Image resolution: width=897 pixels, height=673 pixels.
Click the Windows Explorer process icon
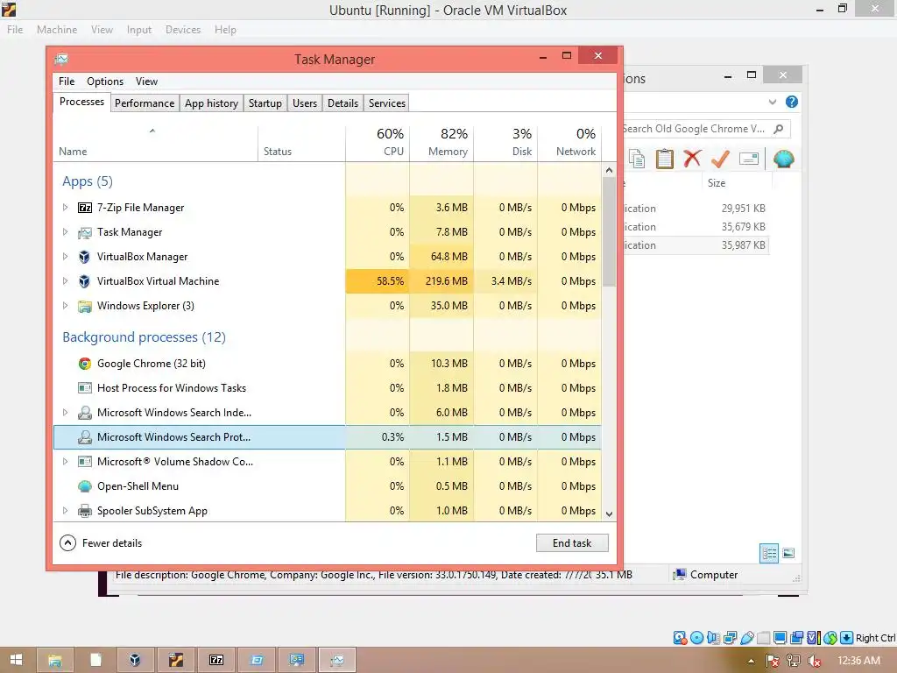click(x=85, y=306)
